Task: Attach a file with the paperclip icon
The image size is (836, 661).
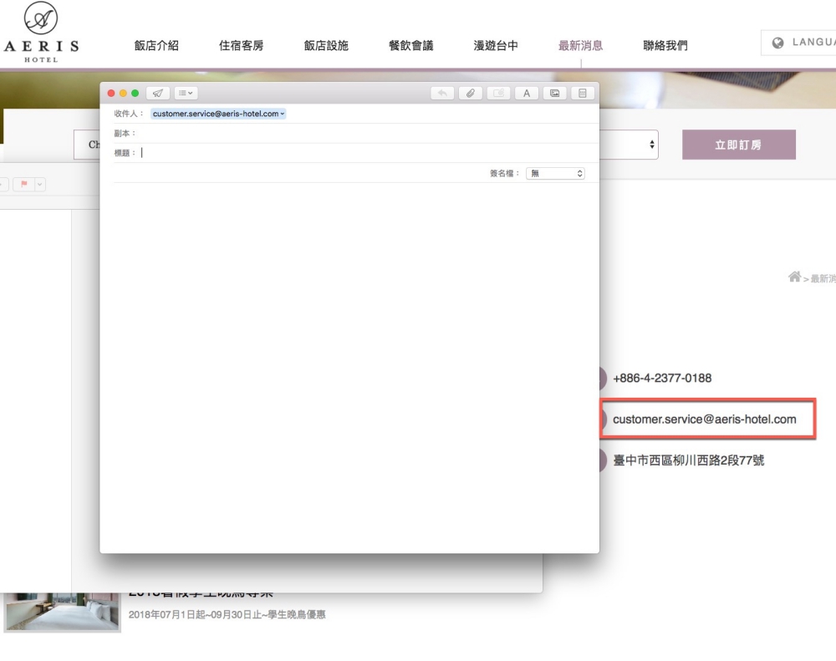Action: click(470, 94)
